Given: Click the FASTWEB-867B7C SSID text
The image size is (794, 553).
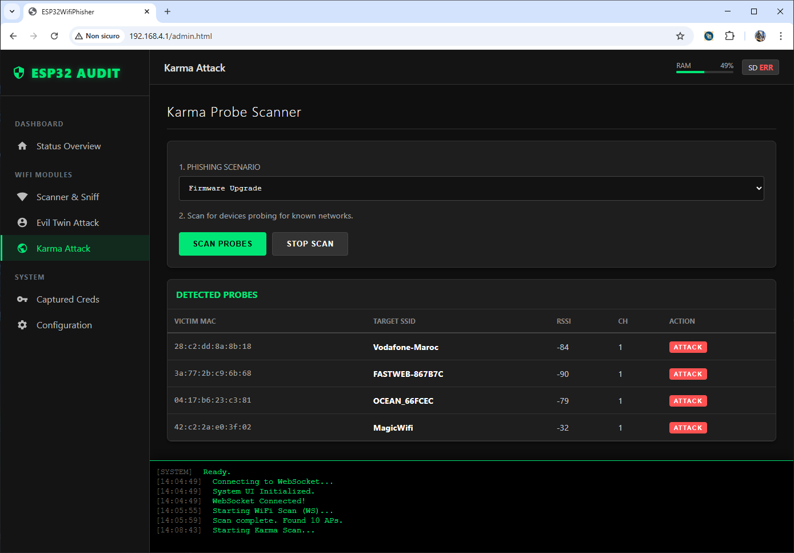Looking at the screenshot, I should [x=408, y=374].
